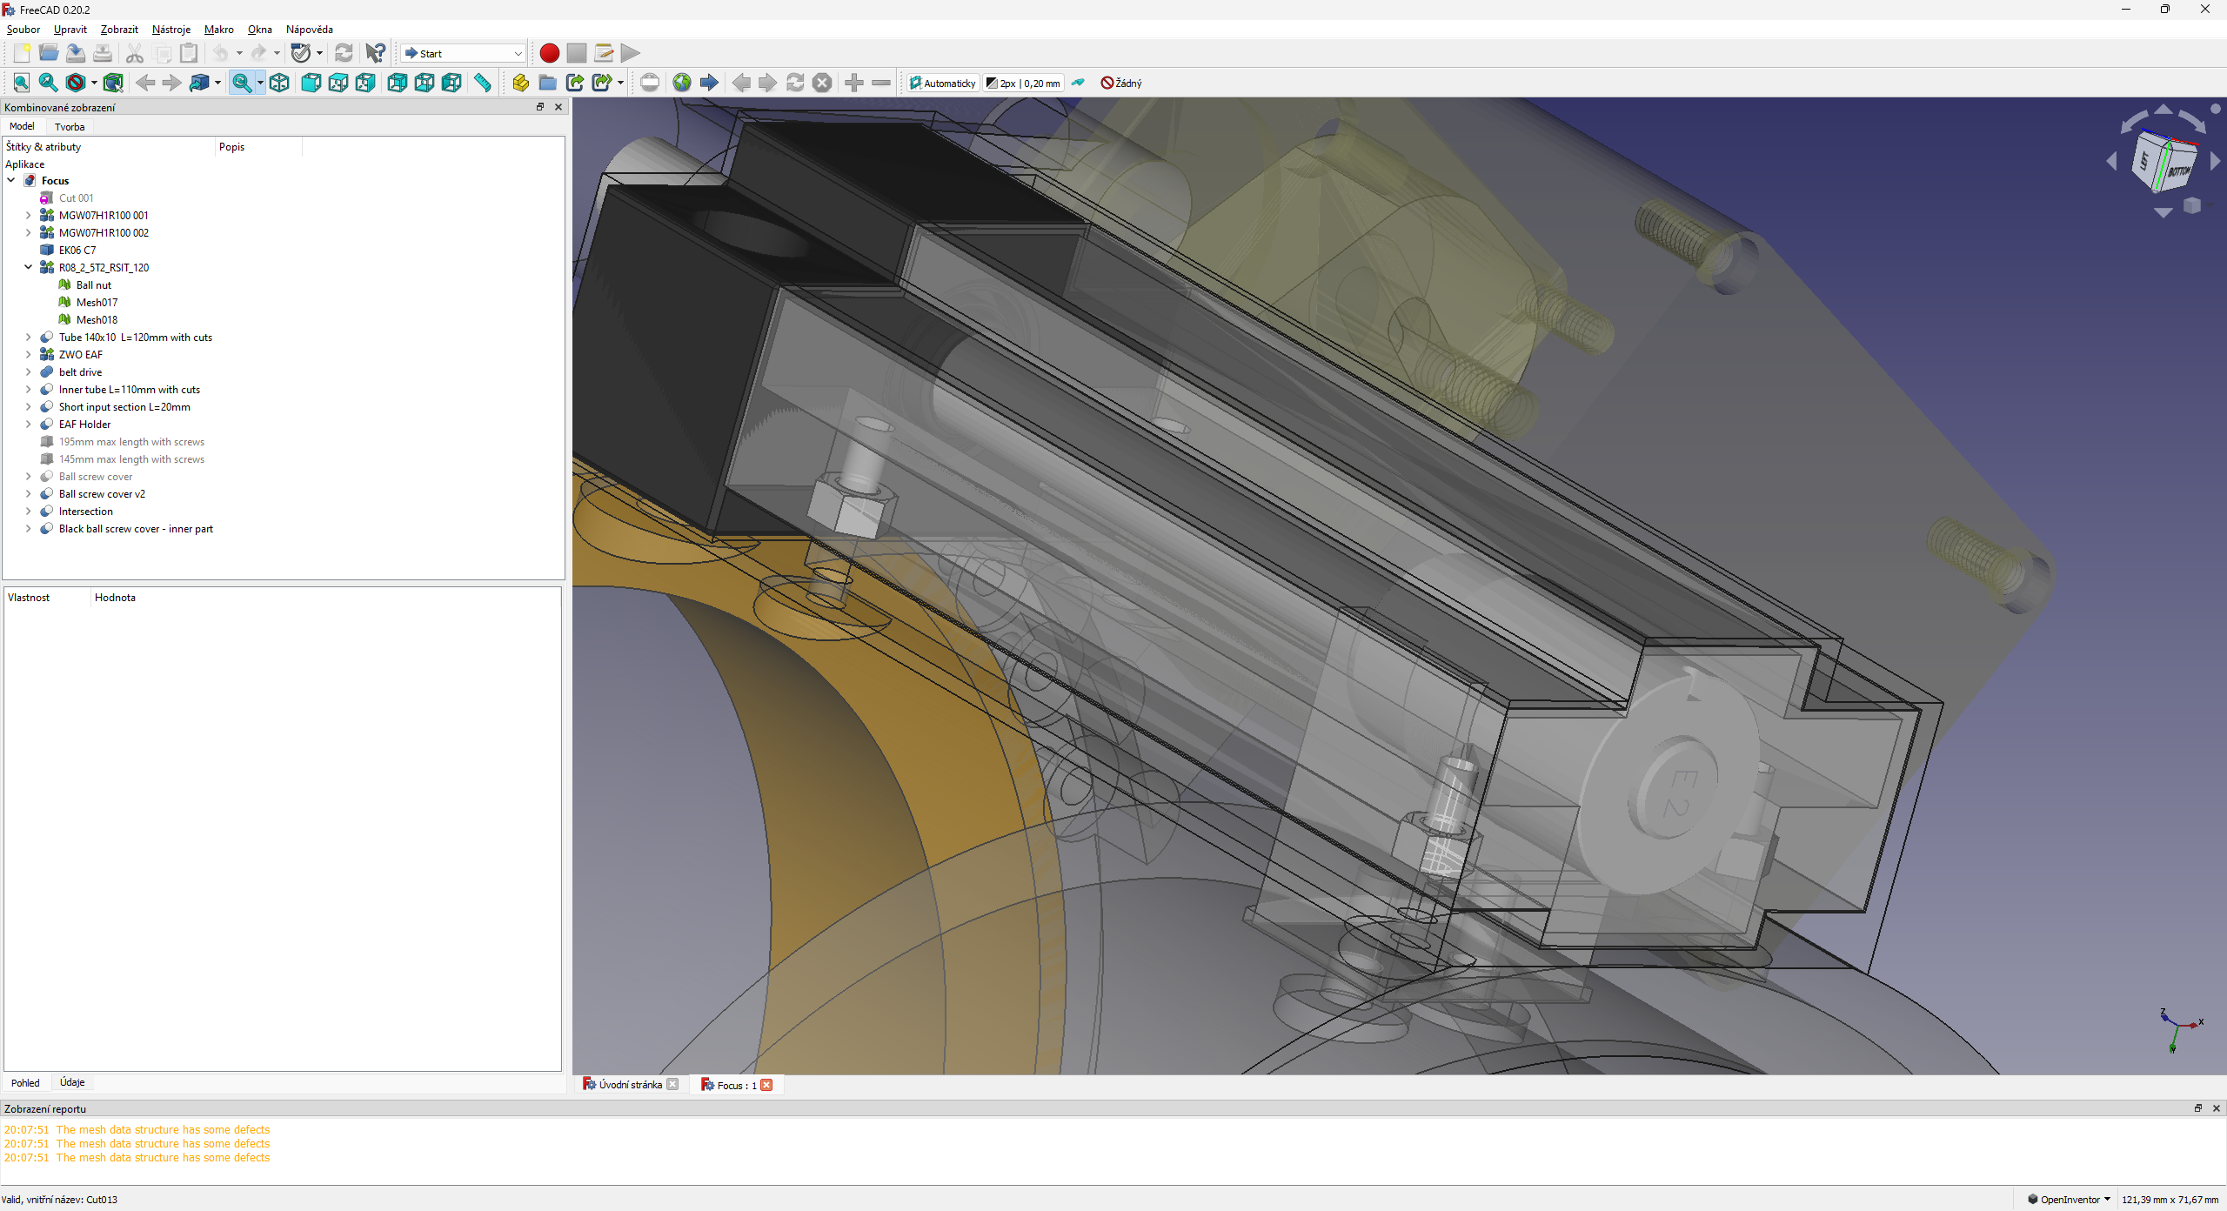Click the open file folder icon
The width and height of the screenshot is (2227, 1211).
point(49,53)
